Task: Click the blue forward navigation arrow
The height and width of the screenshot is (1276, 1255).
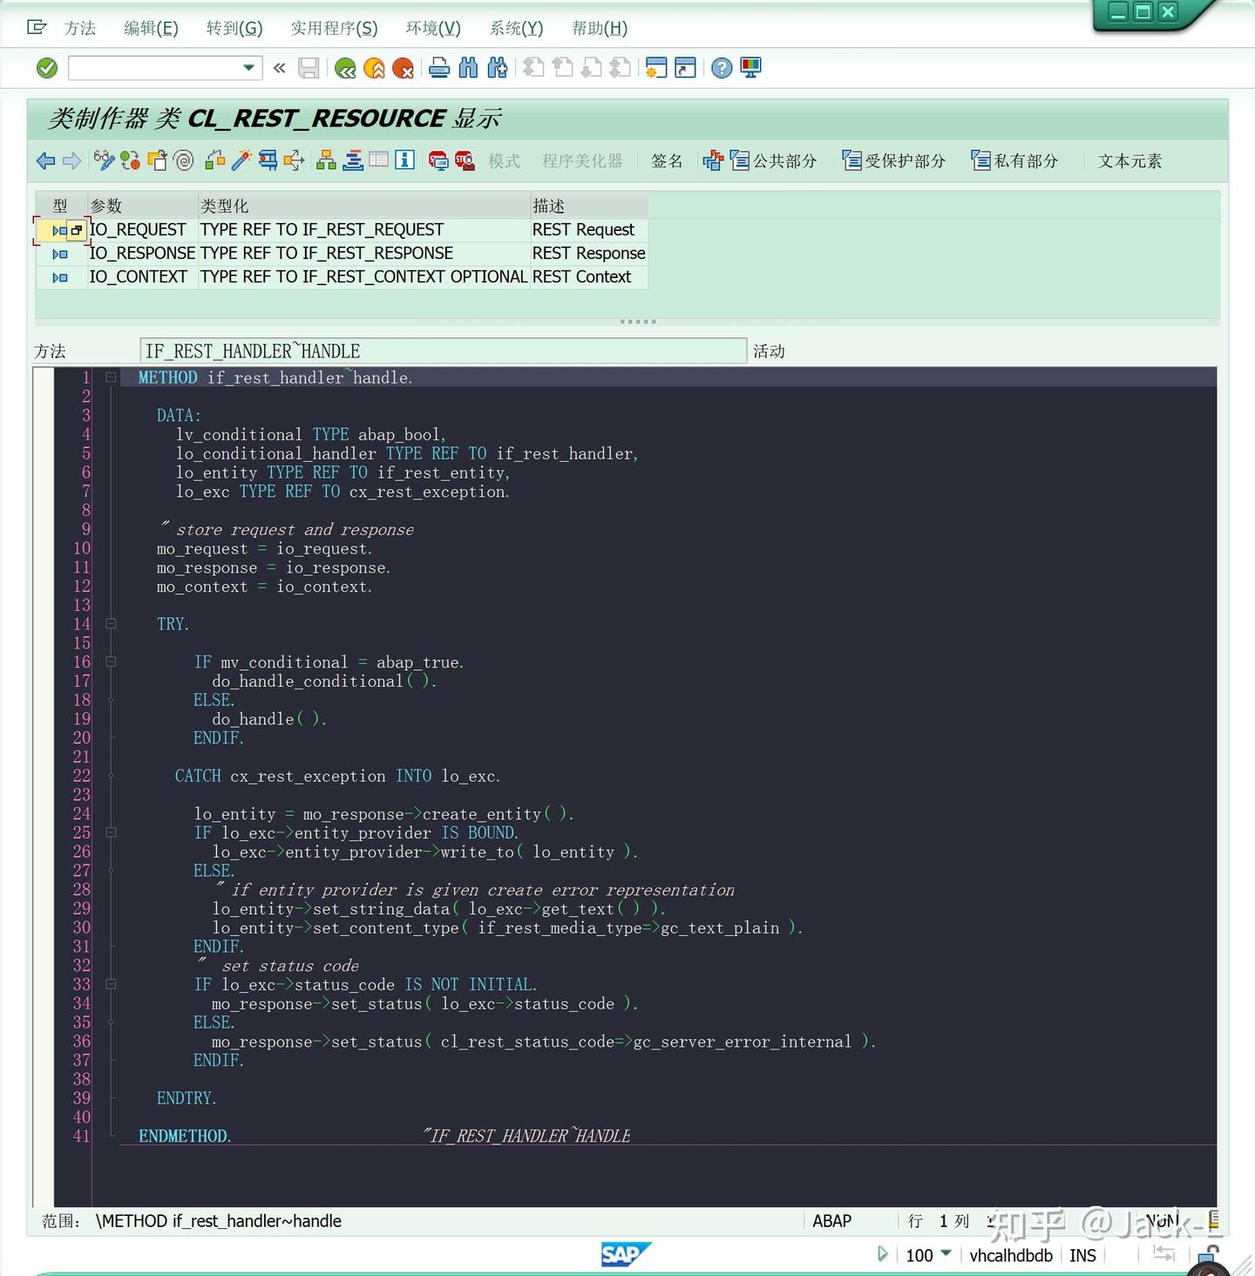Action: 71,160
